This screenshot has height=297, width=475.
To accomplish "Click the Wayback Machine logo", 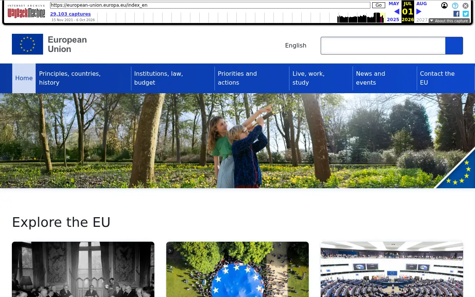I will [x=26, y=11].
